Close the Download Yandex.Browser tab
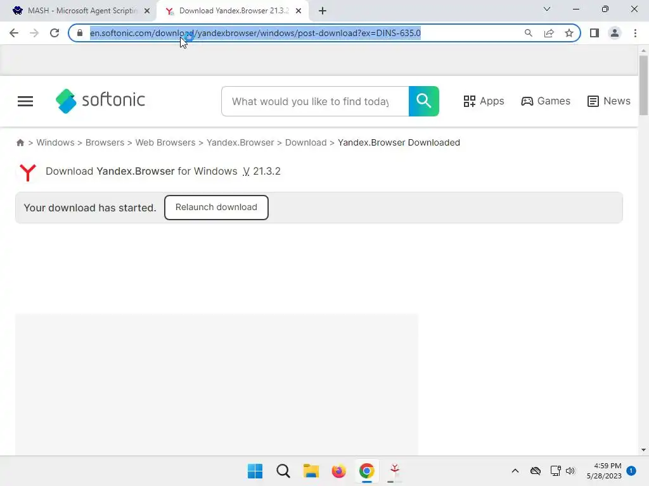Viewport: 649px width, 486px height. pyautogui.click(x=299, y=11)
